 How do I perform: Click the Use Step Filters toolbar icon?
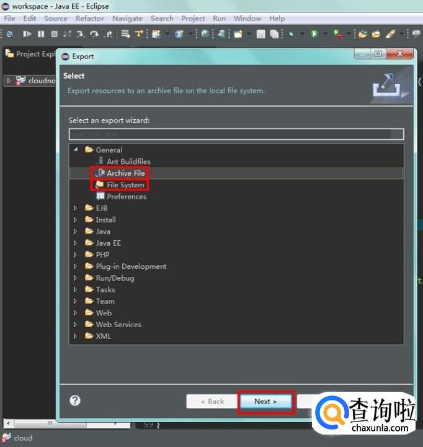tap(139, 34)
